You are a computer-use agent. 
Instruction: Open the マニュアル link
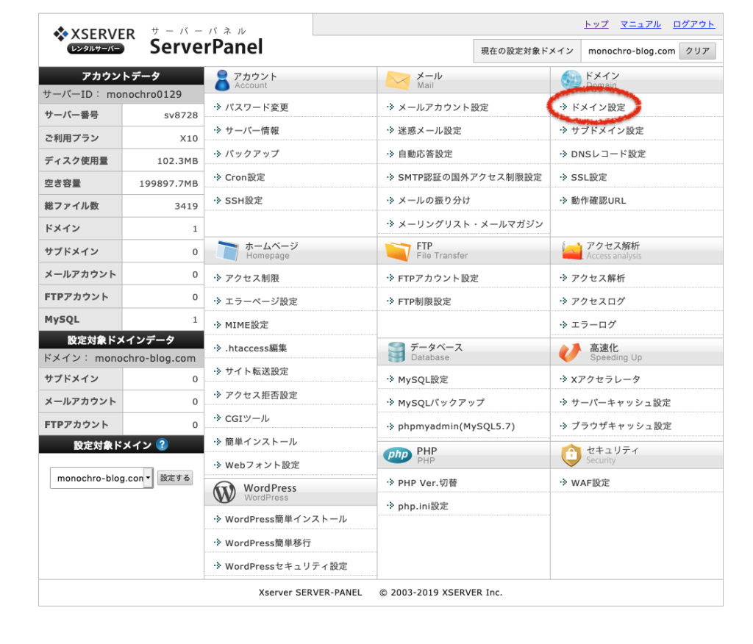pos(640,24)
